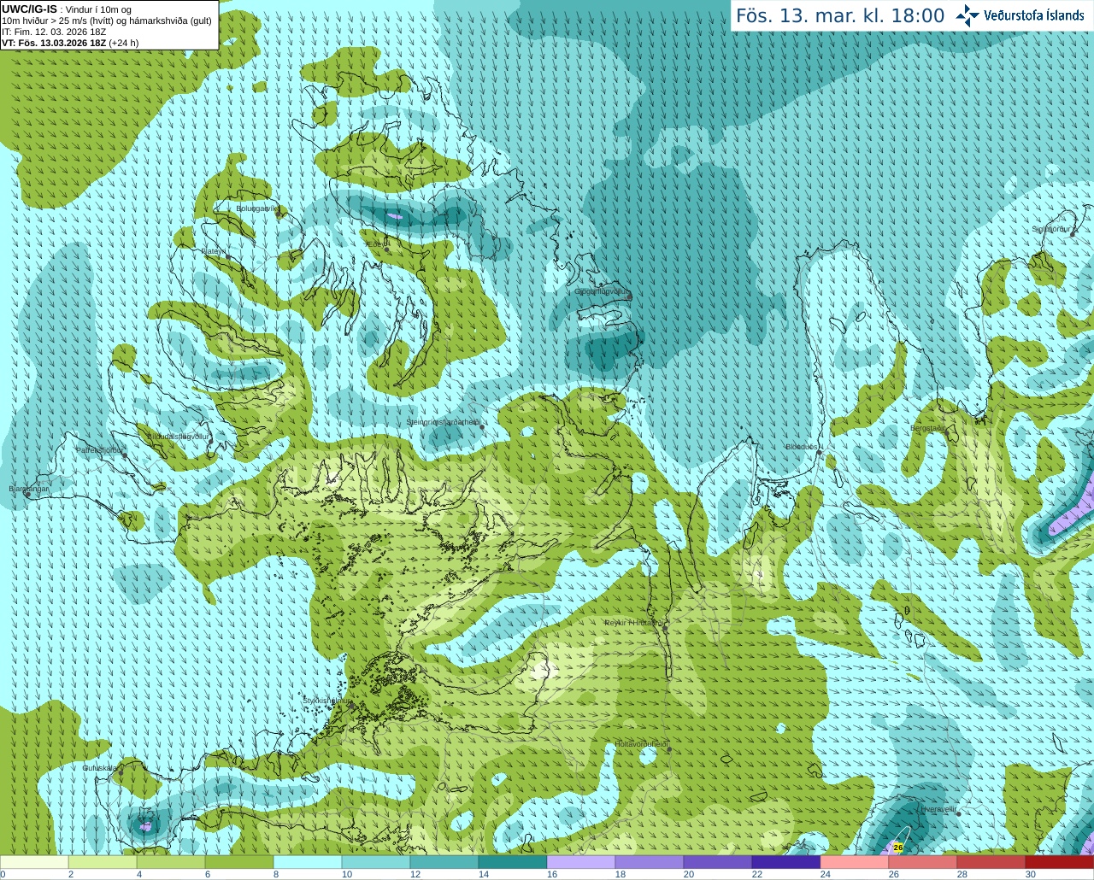Select the Stykkishólmur station label
The height and width of the screenshot is (880, 1094).
point(325,701)
